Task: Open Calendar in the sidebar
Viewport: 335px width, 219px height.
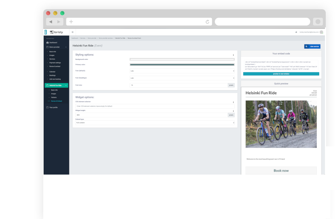Action: point(52,71)
